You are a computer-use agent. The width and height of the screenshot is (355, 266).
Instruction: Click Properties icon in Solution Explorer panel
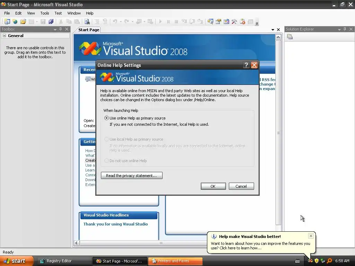pos(290,37)
